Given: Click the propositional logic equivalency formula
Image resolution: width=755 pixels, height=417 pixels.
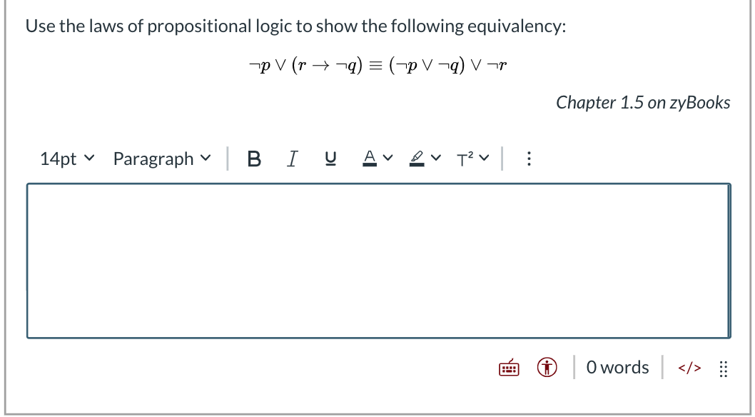Looking at the screenshot, I should coord(377,65).
